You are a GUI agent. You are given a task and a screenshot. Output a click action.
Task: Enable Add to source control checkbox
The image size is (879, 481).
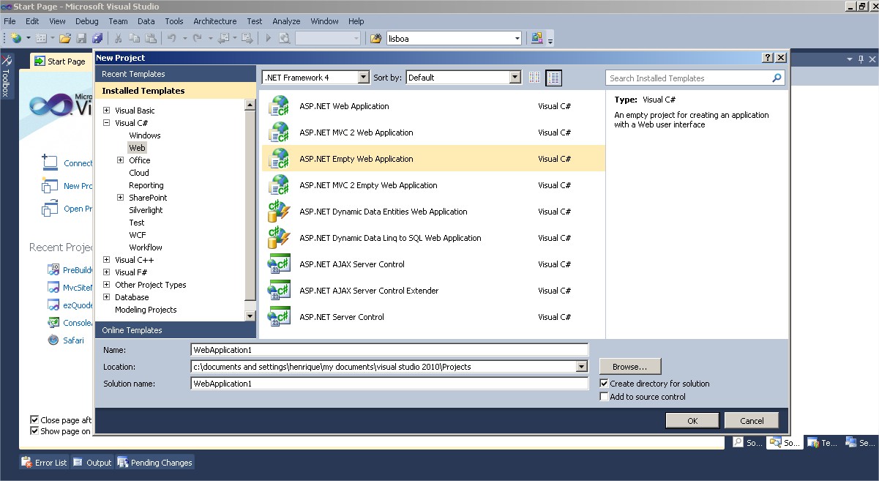(604, 396)
